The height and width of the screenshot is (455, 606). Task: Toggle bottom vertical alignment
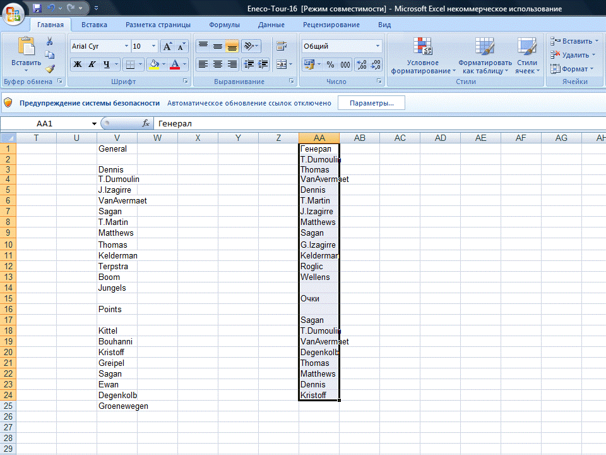coord(232,46)
